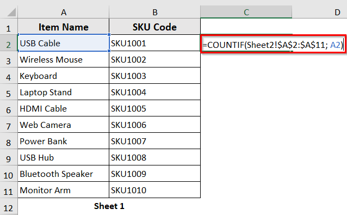Image resolution: width=347 pixels, height=215 pixels.
Task: Select row 4 header
Action: point(8,76)
